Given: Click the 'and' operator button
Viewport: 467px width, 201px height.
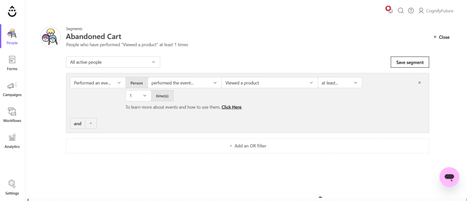Looking at the screenshot, I should click(x=78, y=124).
